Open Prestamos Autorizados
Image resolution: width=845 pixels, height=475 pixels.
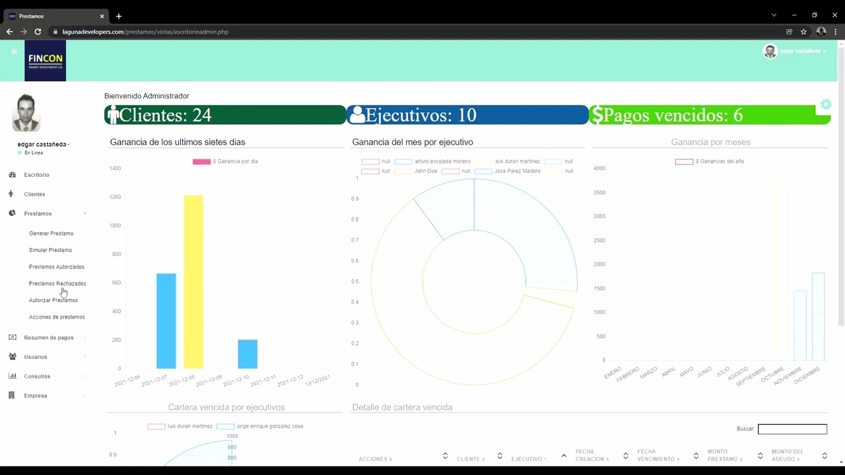click(57, 267)
